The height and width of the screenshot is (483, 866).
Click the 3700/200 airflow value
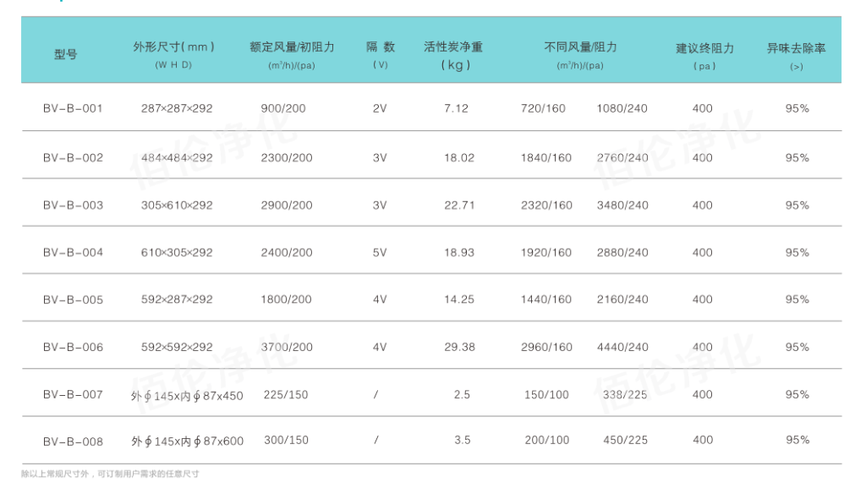(287, 347)
